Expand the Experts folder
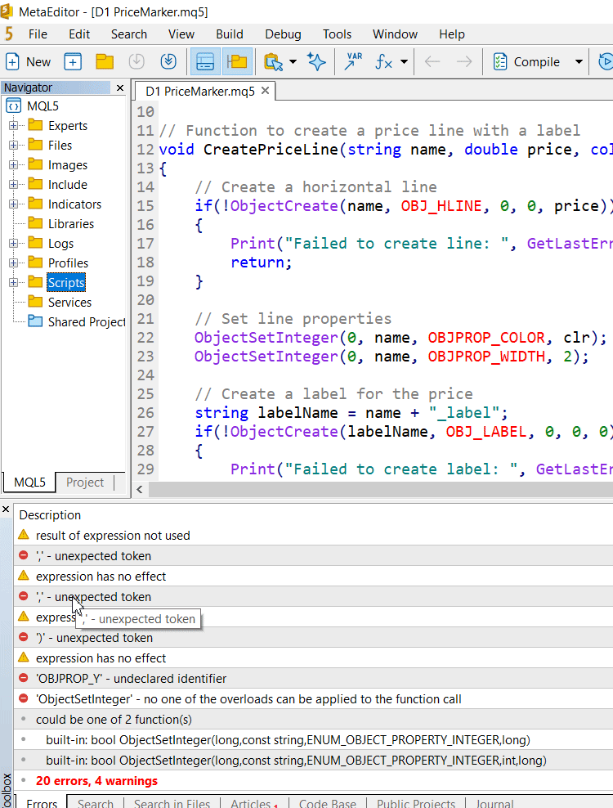 (13, 125)
